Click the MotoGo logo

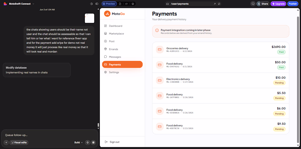click(x=115, y=14)
